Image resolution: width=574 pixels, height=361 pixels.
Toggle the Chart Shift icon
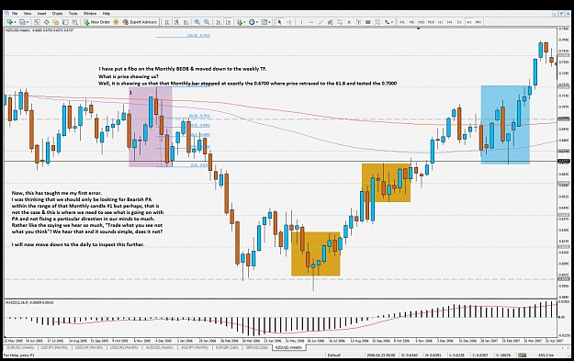point(228,22)
